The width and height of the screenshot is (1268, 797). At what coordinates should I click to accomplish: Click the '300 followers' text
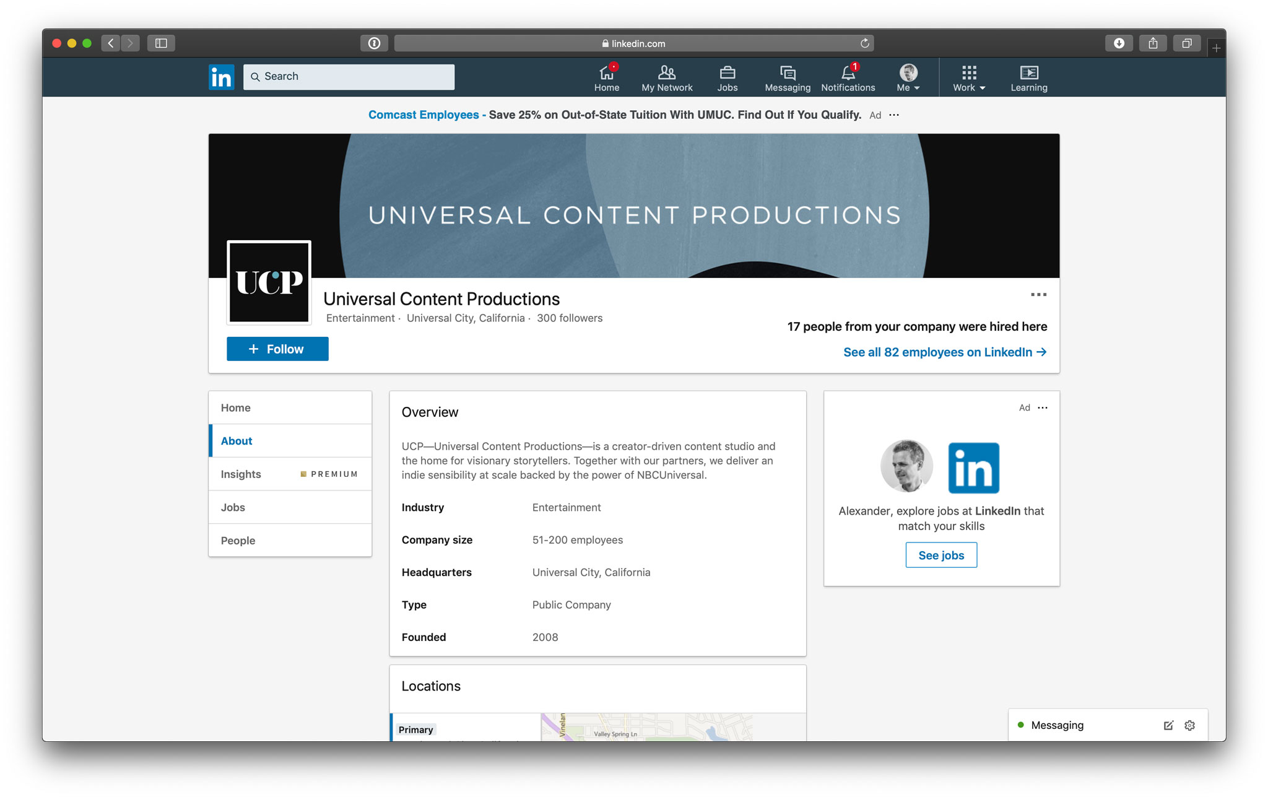(570, 318)
